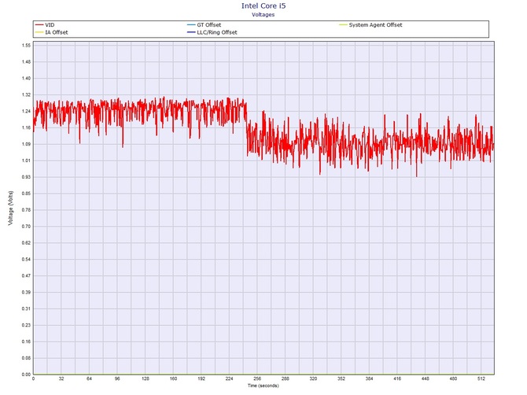This screenshot has width=527, height=395.
Task: Click the 0.78 voltage tick label
Action: (x=26, y=210)
